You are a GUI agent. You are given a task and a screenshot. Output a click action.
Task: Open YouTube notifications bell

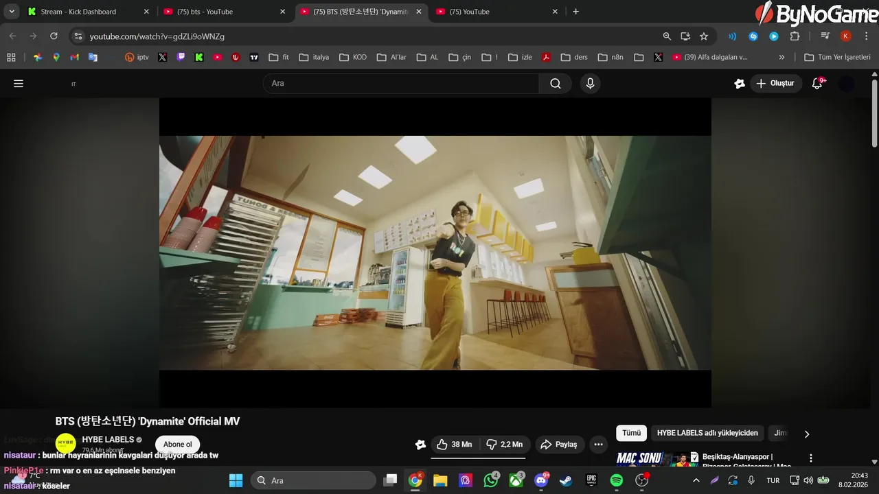pos(817,84)
